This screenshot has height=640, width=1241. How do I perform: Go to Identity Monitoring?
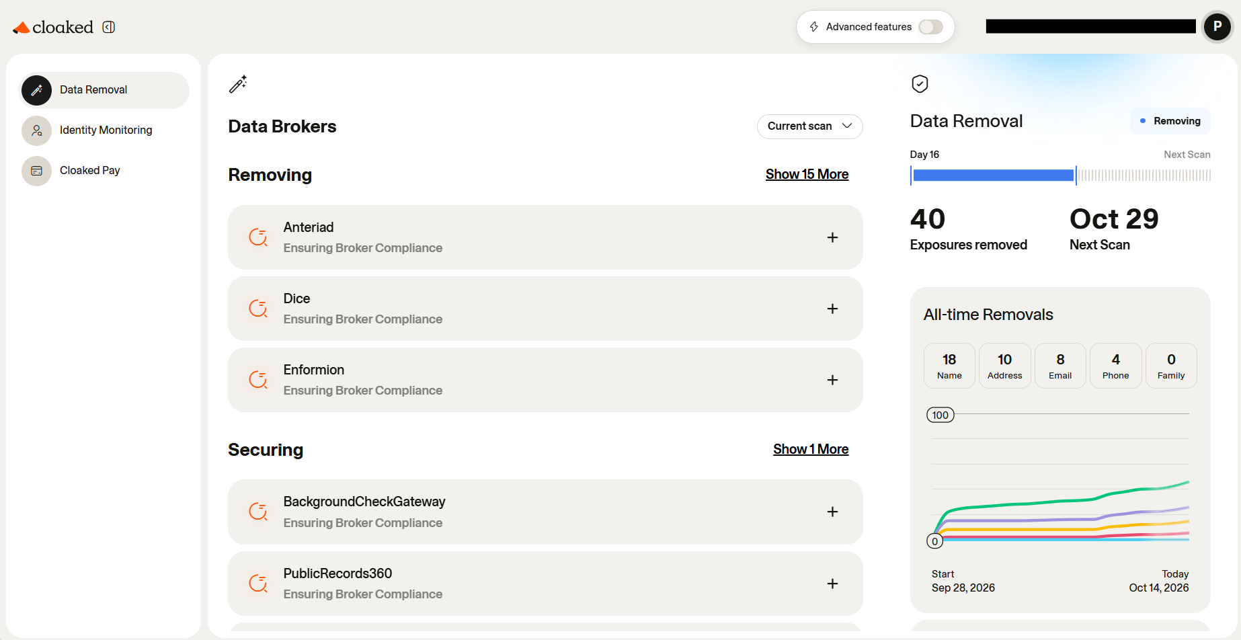point(104,130)
